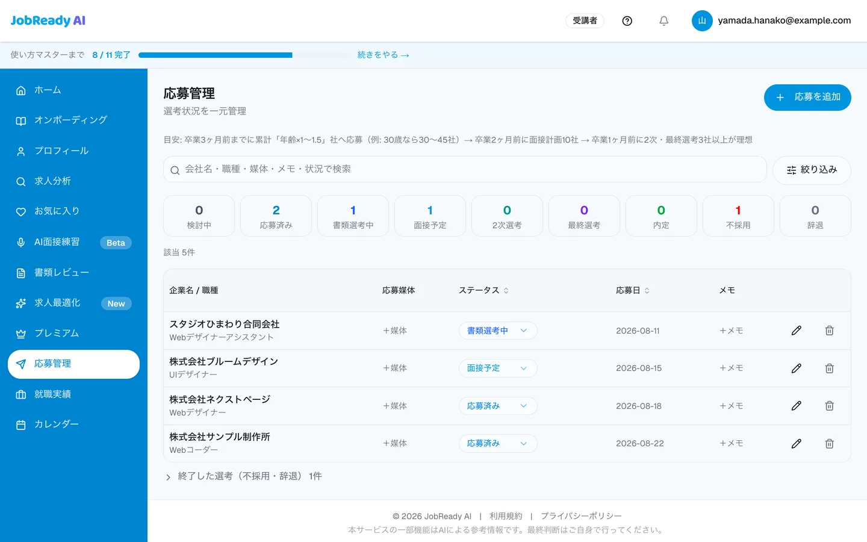
Task: Edit the 株式会社ブルームデザイン row
Action: [796, 368]
